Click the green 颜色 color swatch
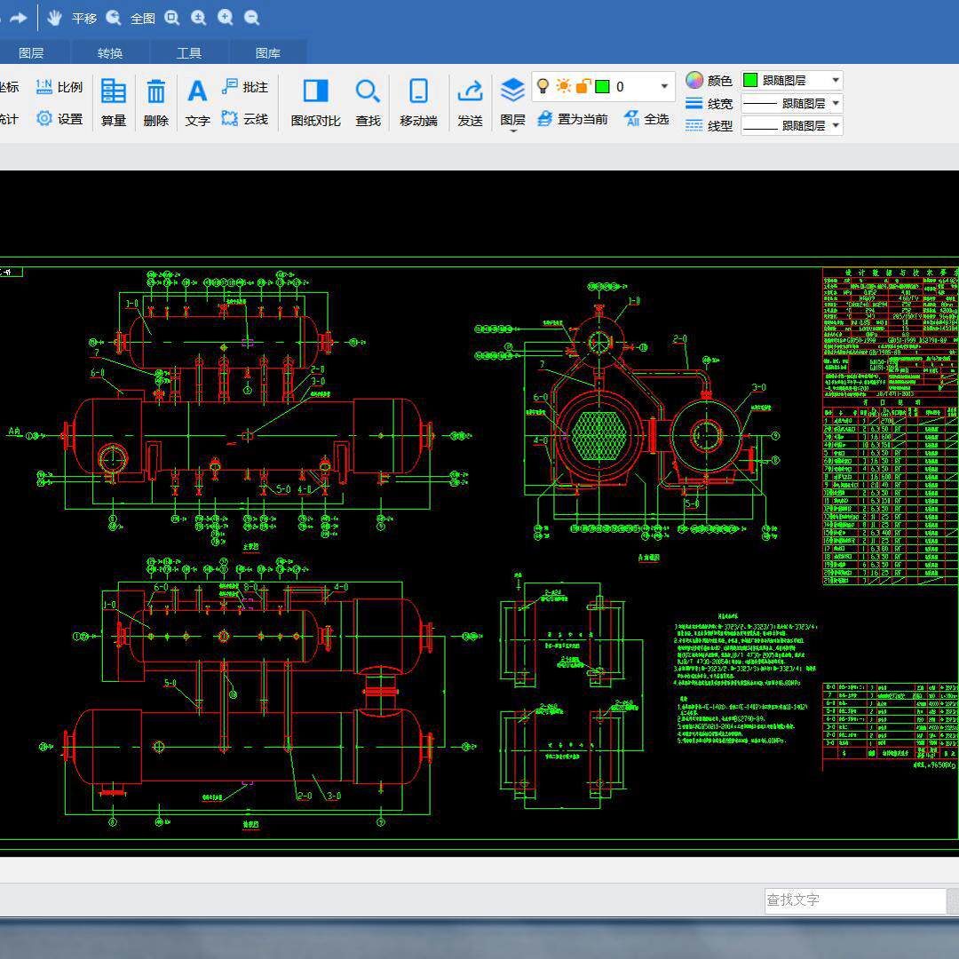Image resolution: width=959 pixels, height=959 pixels. (750, 80)
